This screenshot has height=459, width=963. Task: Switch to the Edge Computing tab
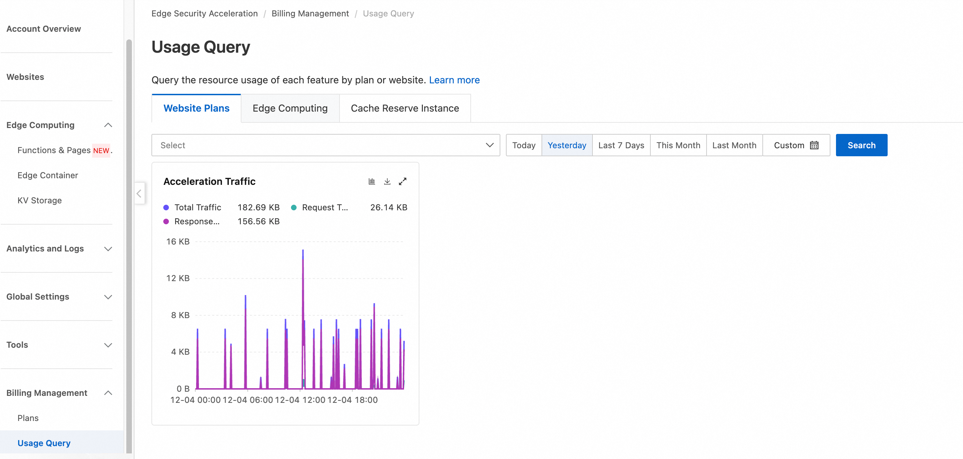point(290,108)
